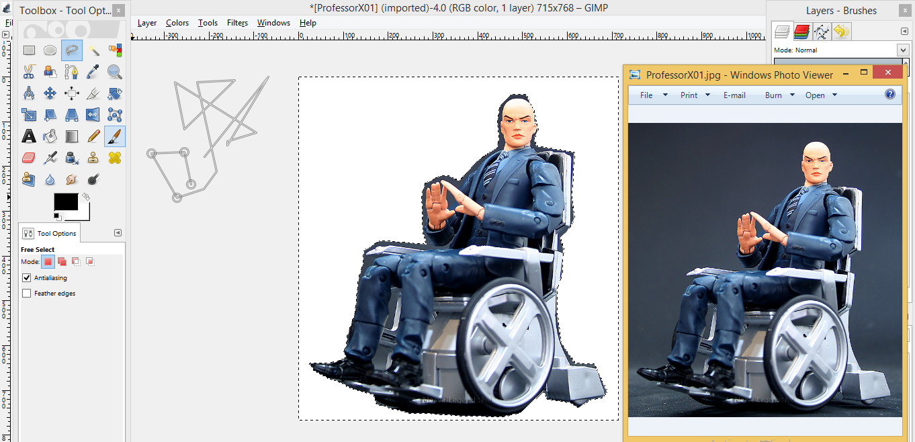
Task: Select the Pencil tool
Action: (93, 136)
